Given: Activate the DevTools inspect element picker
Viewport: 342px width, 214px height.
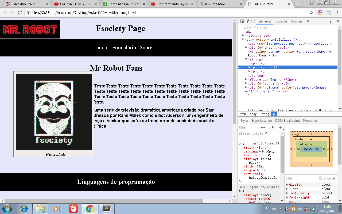Looking at the screenshot, I should point(242,21).
